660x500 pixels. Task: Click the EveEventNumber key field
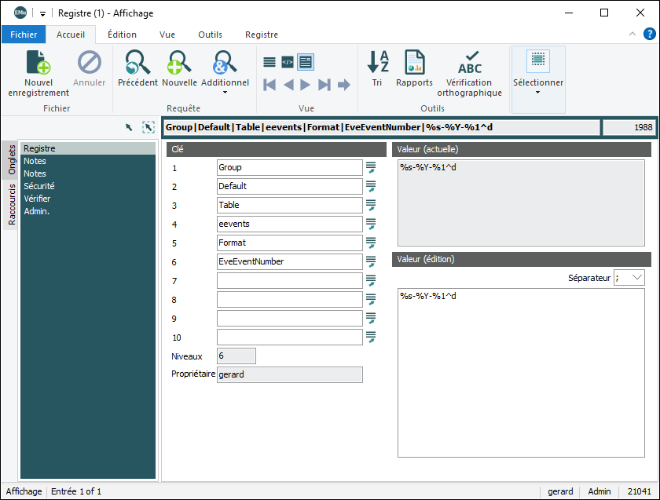point(288,261)
